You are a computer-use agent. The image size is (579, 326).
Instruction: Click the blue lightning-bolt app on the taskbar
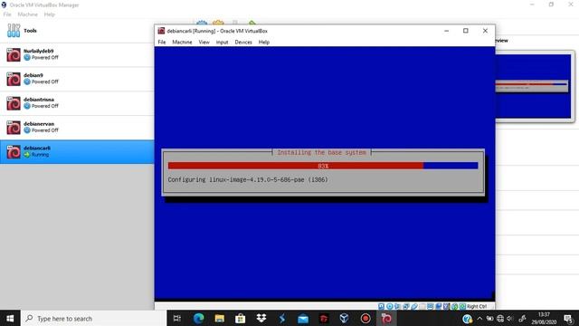click(x=281, y=318)
